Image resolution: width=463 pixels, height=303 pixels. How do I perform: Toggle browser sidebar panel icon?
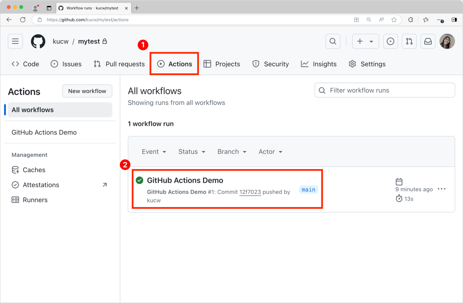(x=454, y=20)
